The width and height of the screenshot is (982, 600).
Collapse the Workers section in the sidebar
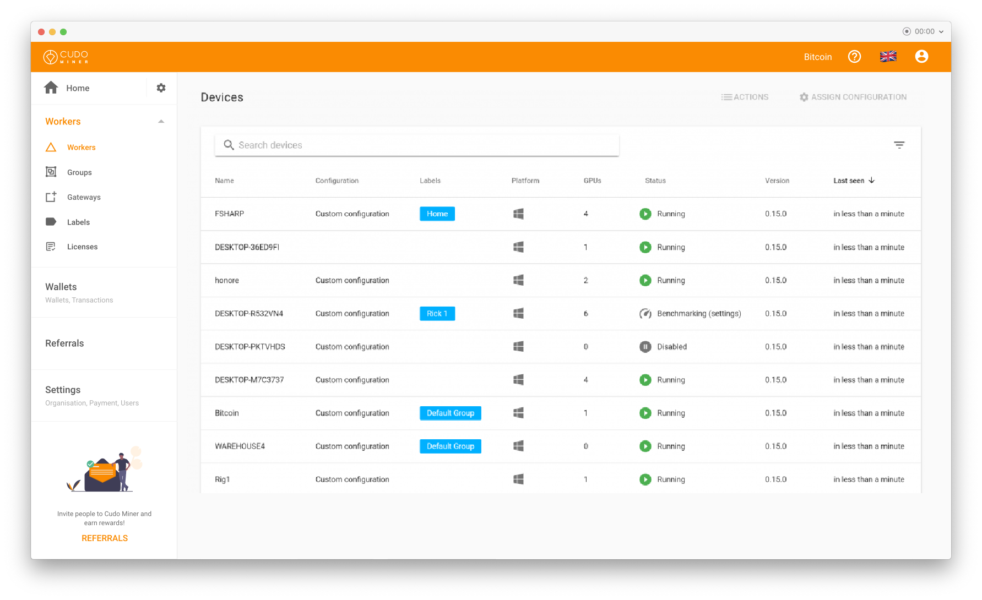pyautogui.click(x=161, y=121)
